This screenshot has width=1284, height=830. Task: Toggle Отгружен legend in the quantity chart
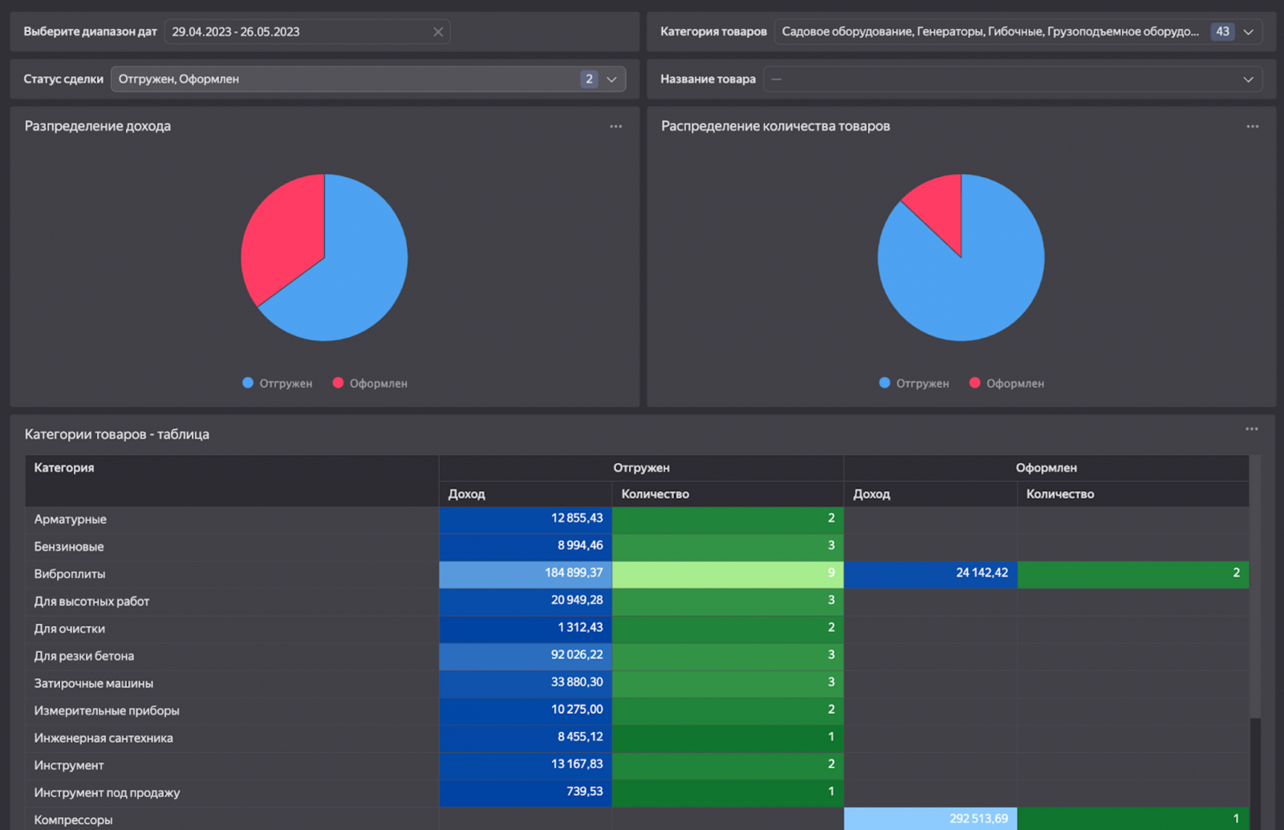click(x=914, y=383)
